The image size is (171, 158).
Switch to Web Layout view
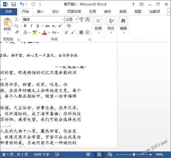[110, 154]
